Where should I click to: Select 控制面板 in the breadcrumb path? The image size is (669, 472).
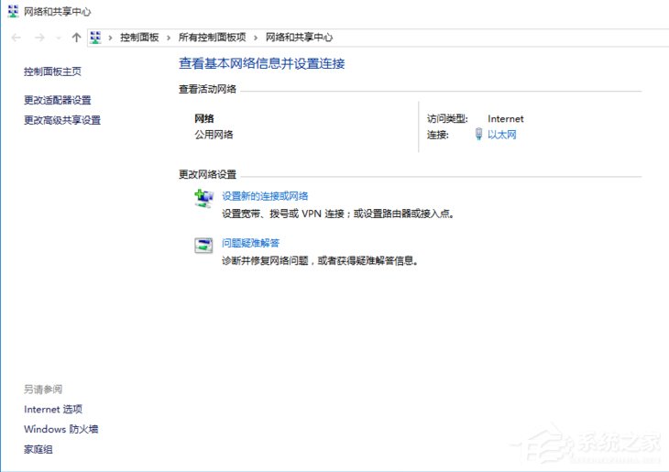tap(139, 38)
